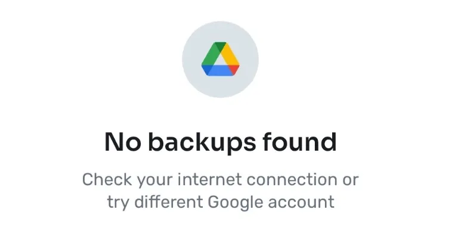Click the word "account" in message
This screenshot has width=452, height=249.
click(301, 203)
